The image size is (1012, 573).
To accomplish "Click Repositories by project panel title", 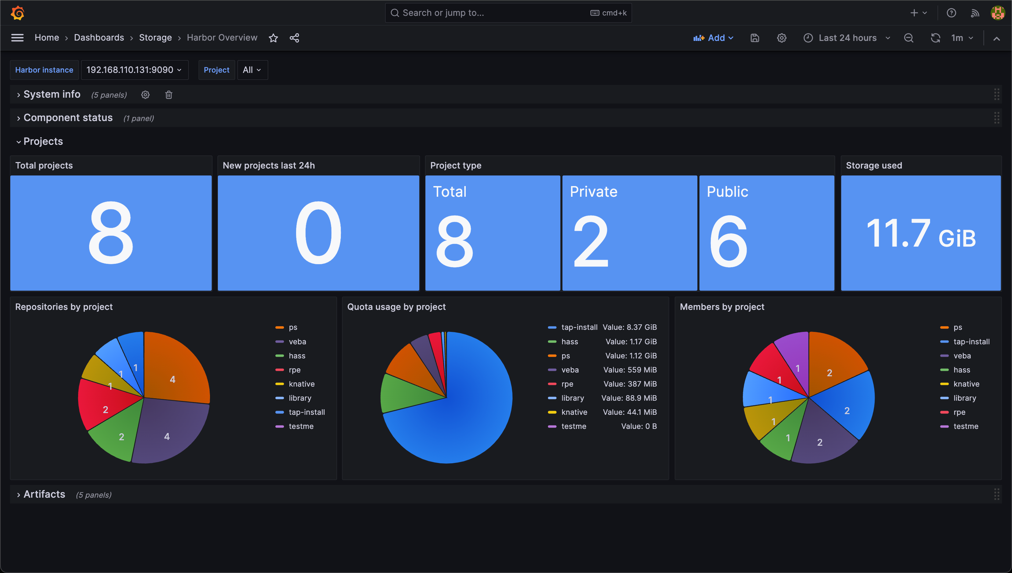I will point(64,306).
